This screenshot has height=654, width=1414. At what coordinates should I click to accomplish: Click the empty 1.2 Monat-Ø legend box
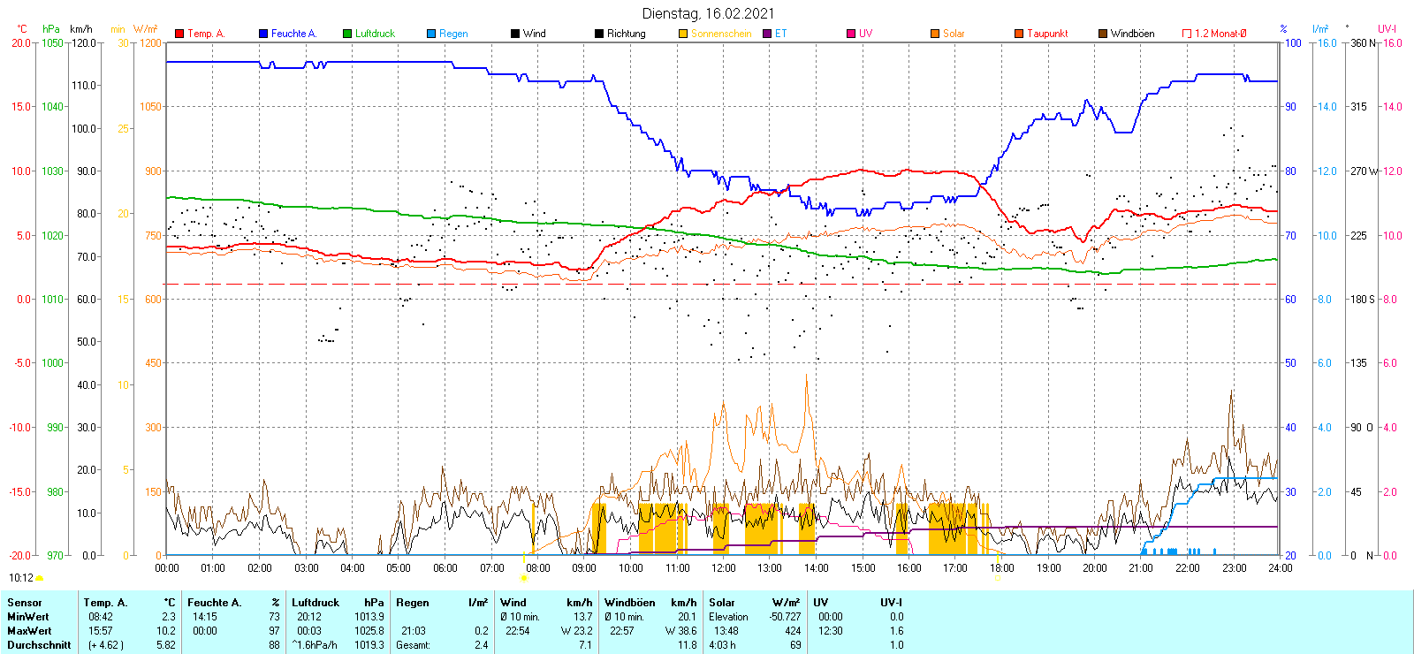pyautogui.click(x=1187, y=34)
